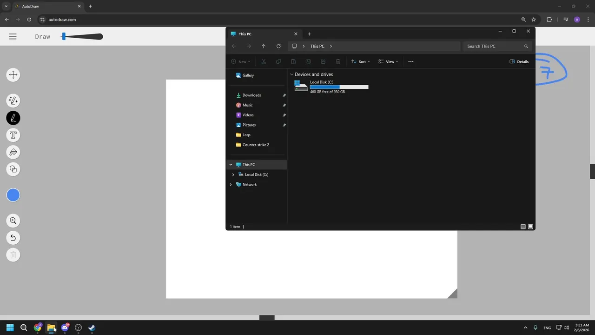The width and height of the screenshot is (595, 335).
Task: Open the Local Disk (C:) drive tile
Action: 331,87
